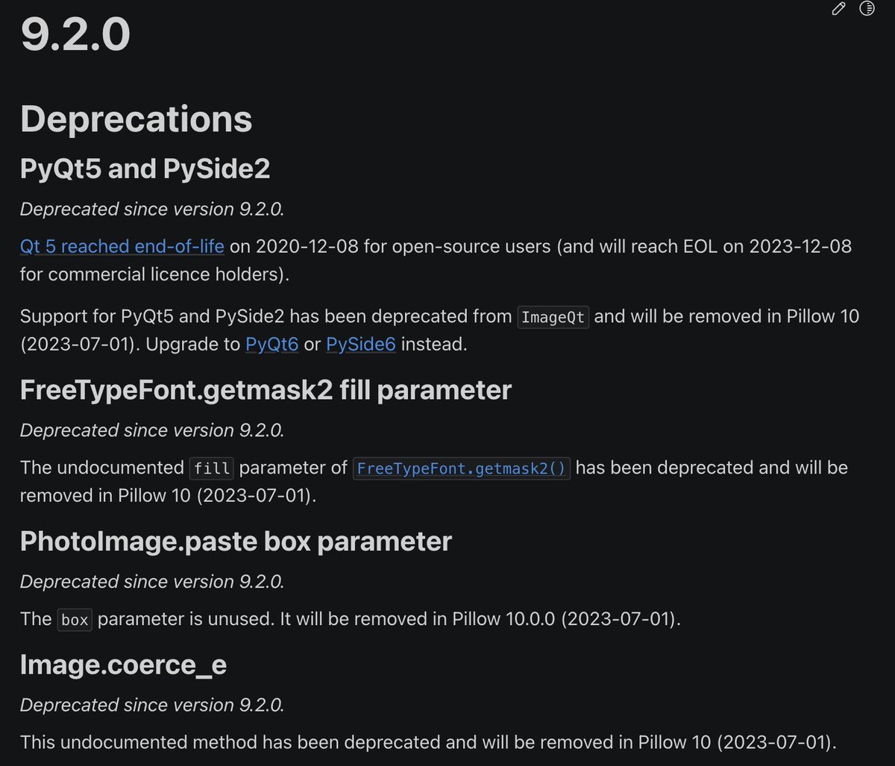Viewport: 895px width, 766px height.
Task: Click the pencil edit-page icon
Action: tap(838, 9)
